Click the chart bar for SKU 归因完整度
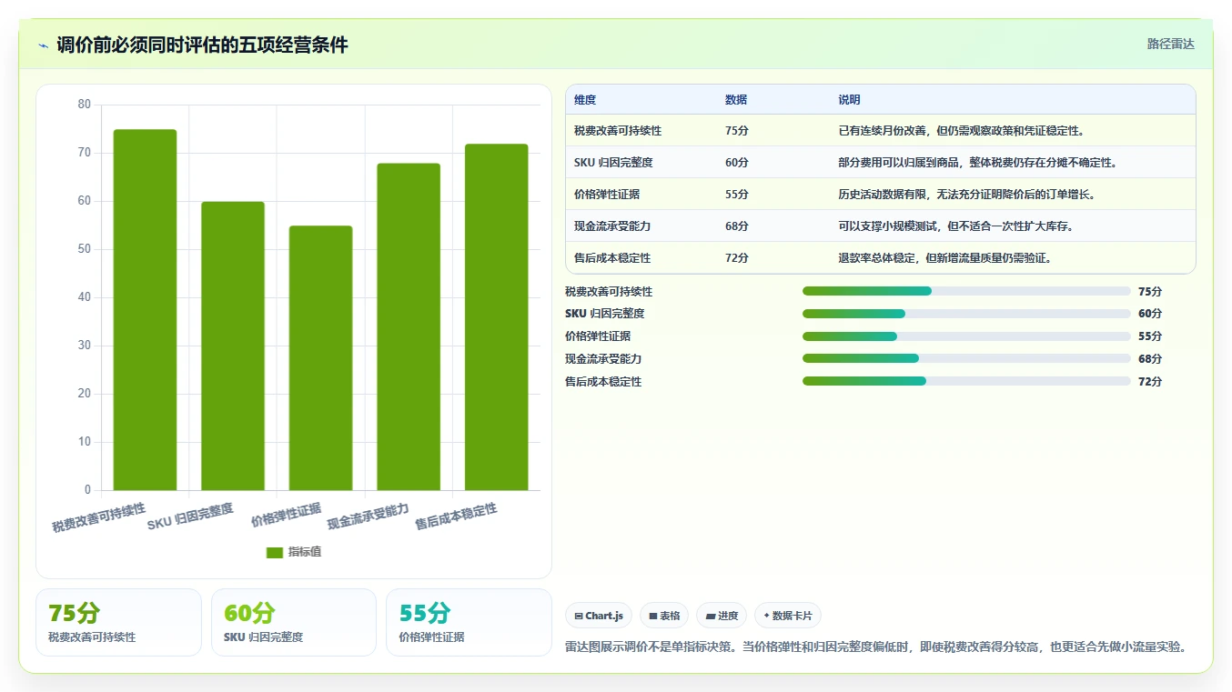Screen dimensions: 1232x692 pyautogui.click(x=233, y=346)
